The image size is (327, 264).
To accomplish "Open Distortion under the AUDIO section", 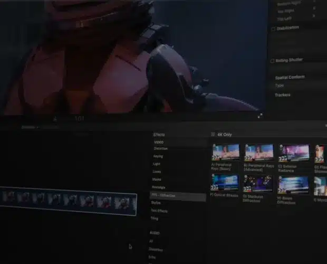I will 156,249.
